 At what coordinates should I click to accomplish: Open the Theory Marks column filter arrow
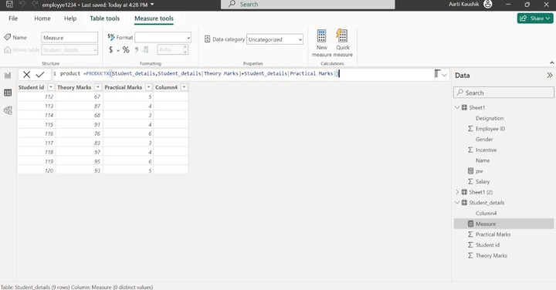click(x=98, y=87)
